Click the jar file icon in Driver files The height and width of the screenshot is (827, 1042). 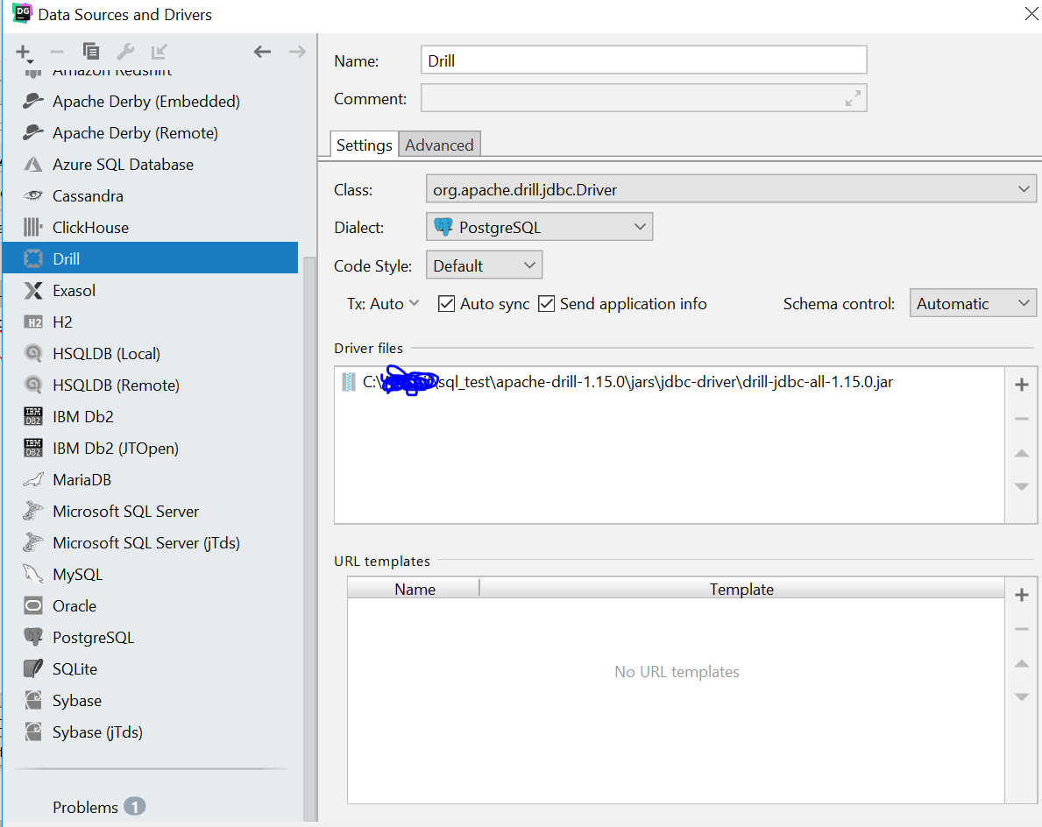[348, 382]
